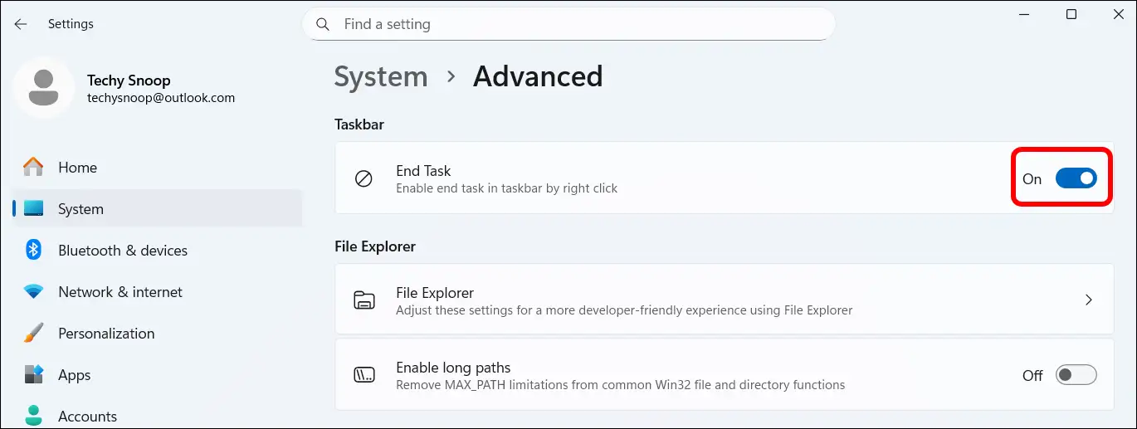Image resolution: width=1137 pixels, height=429 pixels.
Task: Turn off the End Task toggle
Action: point(1076,178)
